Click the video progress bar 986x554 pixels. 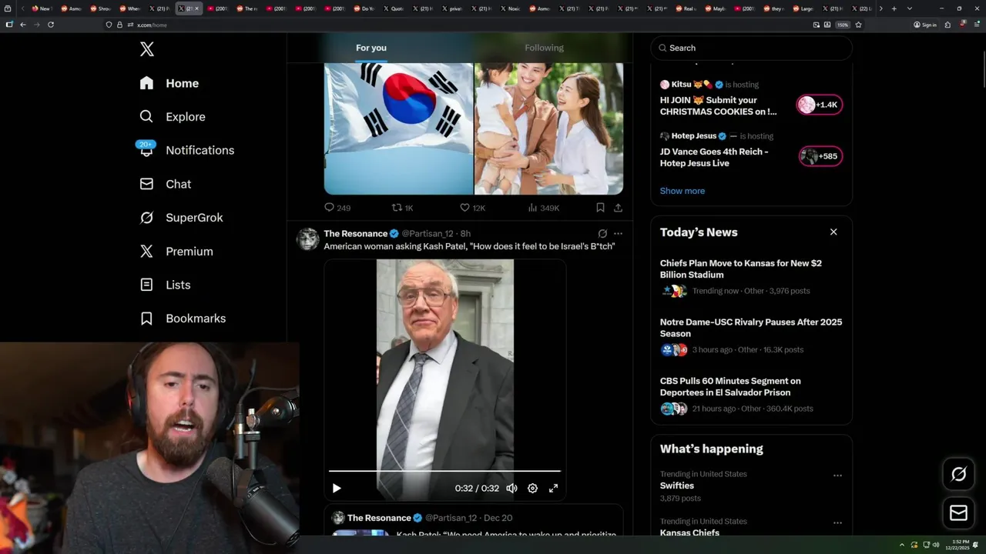[444, 470]
